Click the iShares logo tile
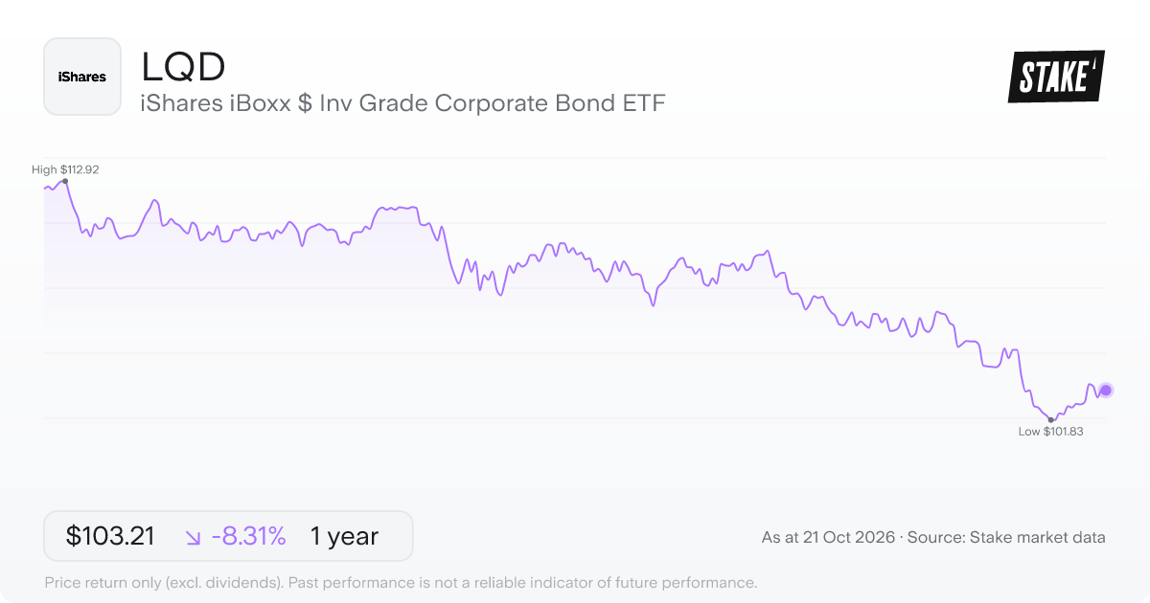Screen dimensions: 1150x603 pos(82,77)
